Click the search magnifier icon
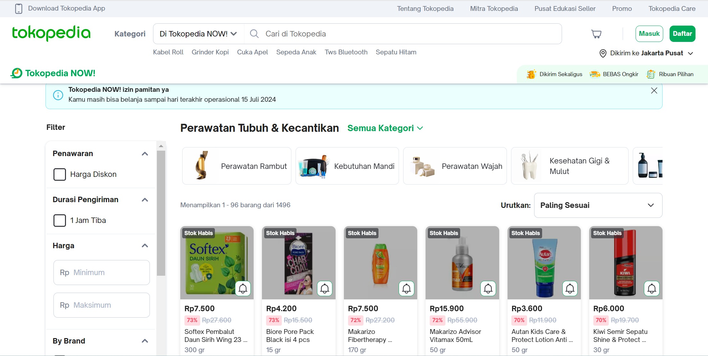This screenshot has width=708, height=356. click(254, 34)
